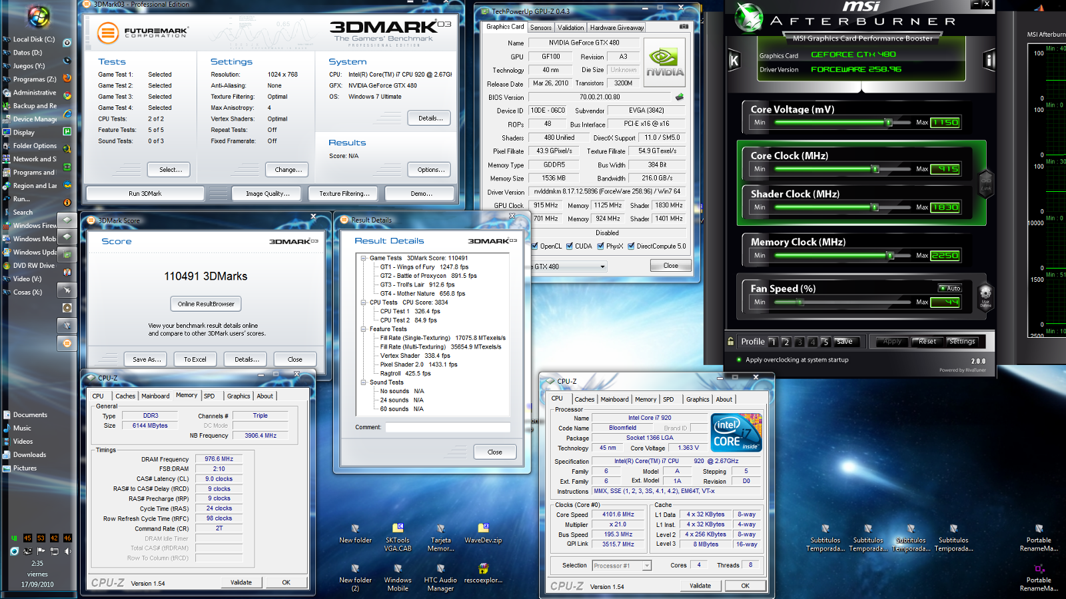The height and width of the screenshot is (599, 1066).
Task: Click the GPU-Z BIOS save chip icon
Action: click(680, 97)
